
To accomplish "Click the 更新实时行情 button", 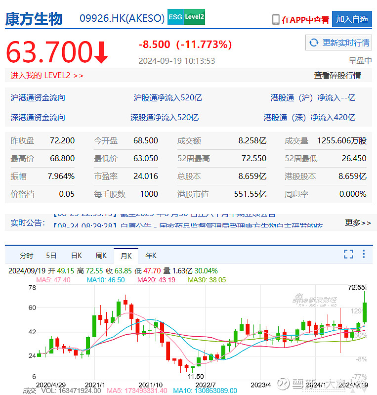I will 339,43.
